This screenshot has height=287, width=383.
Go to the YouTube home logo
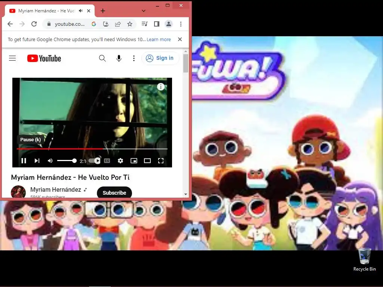(x=44, y=58)
